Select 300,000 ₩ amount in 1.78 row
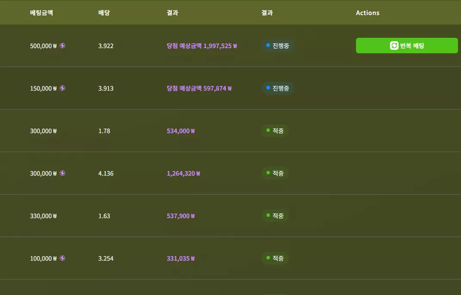 coord(43,131)
